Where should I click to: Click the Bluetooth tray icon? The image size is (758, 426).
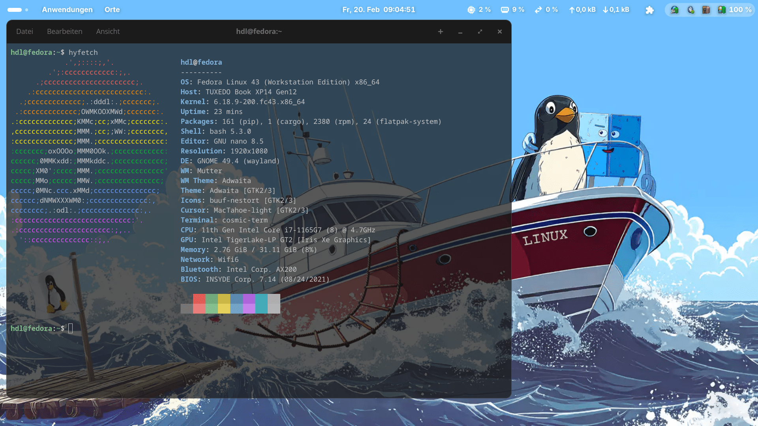coord(690,10)
